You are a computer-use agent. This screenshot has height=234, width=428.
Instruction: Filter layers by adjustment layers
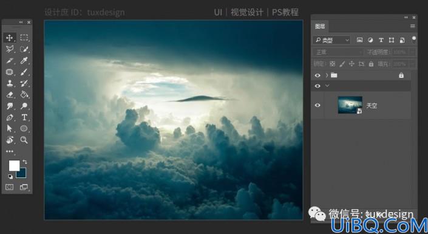[x=370, y=40]
